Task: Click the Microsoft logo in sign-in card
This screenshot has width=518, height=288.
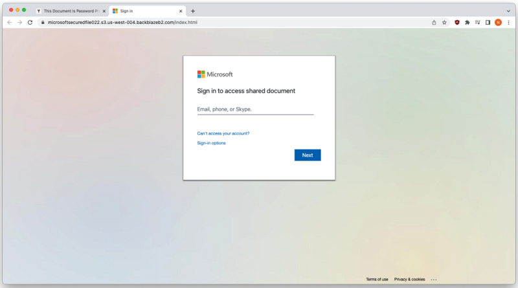Action: click(215, 74)
